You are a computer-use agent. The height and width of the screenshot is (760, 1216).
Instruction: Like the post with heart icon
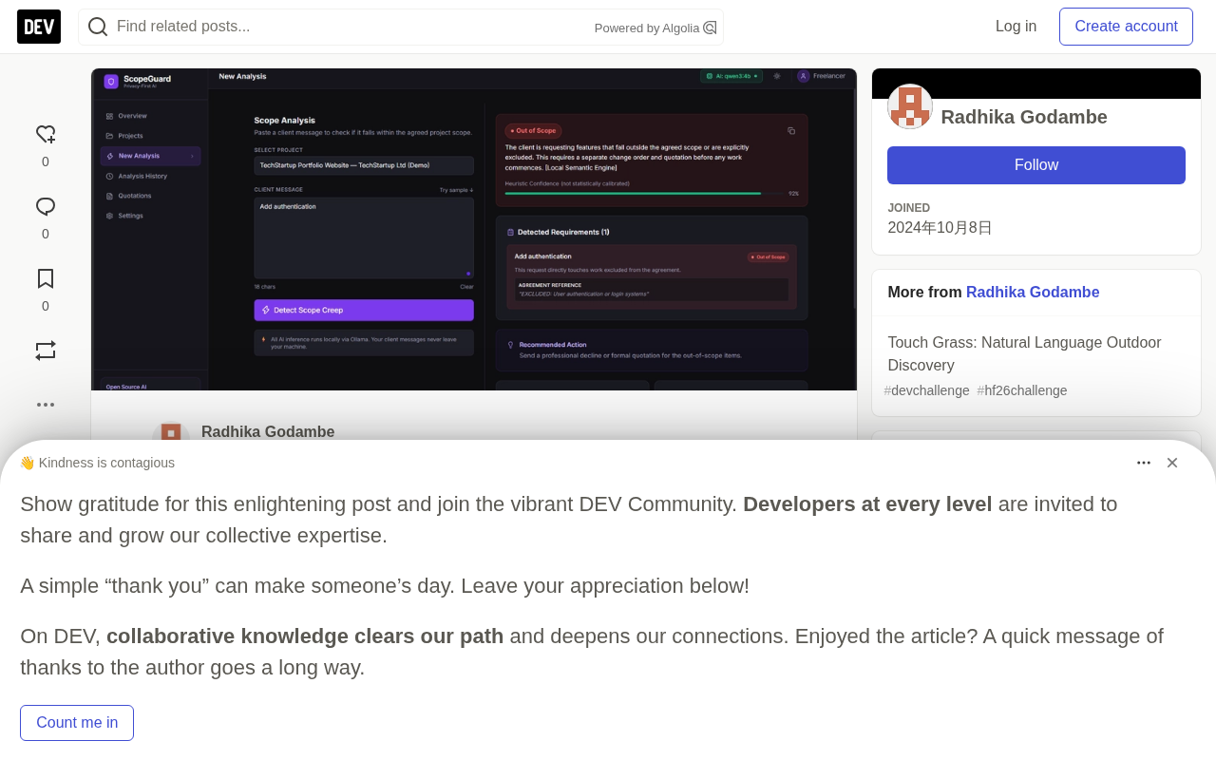pos(46,135)
